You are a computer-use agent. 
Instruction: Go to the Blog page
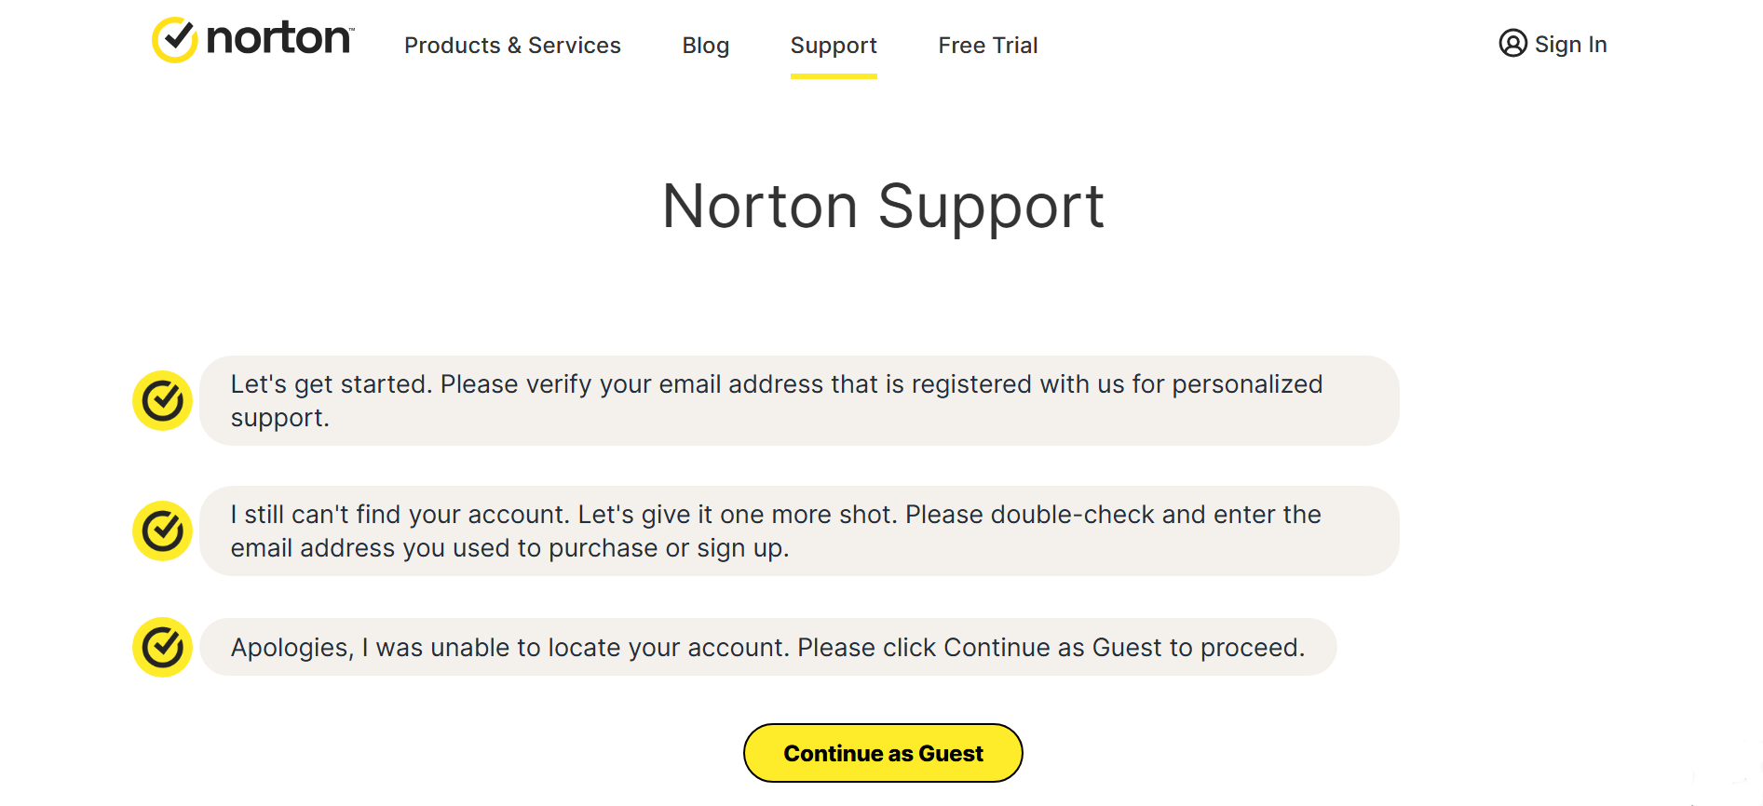click(x=705, y=46)
